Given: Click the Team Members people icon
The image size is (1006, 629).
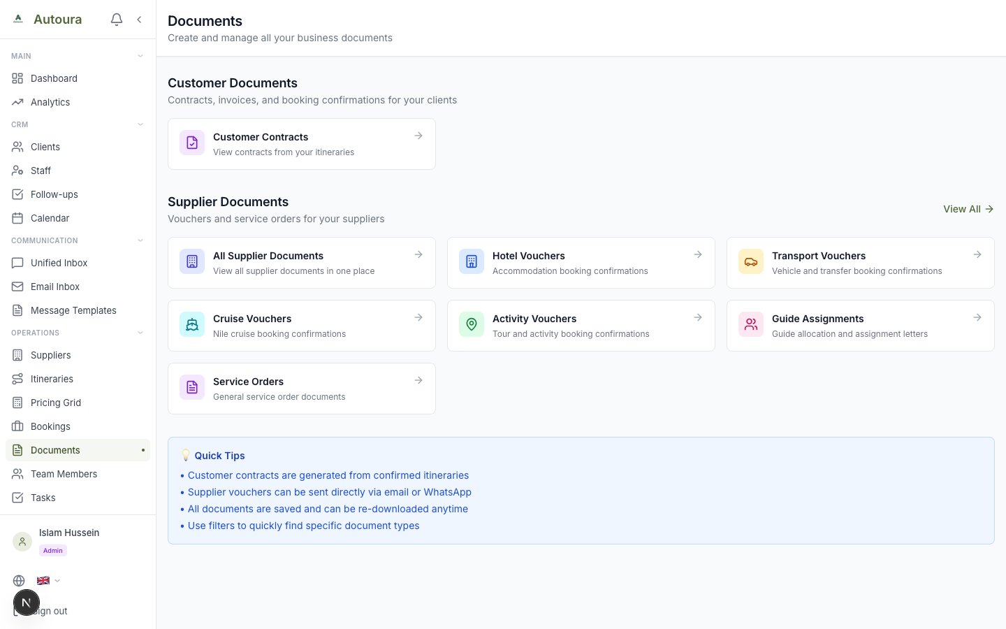Looking at the screenshot, I should 17,474.
